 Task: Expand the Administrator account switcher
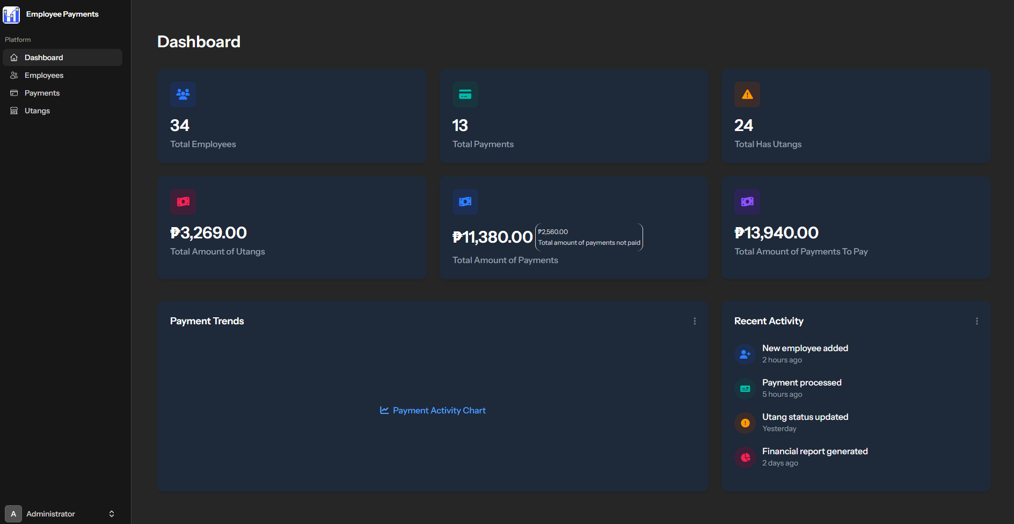(112, 514)
